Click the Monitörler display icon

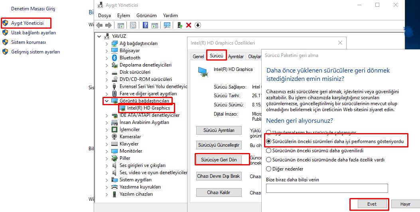114,151
